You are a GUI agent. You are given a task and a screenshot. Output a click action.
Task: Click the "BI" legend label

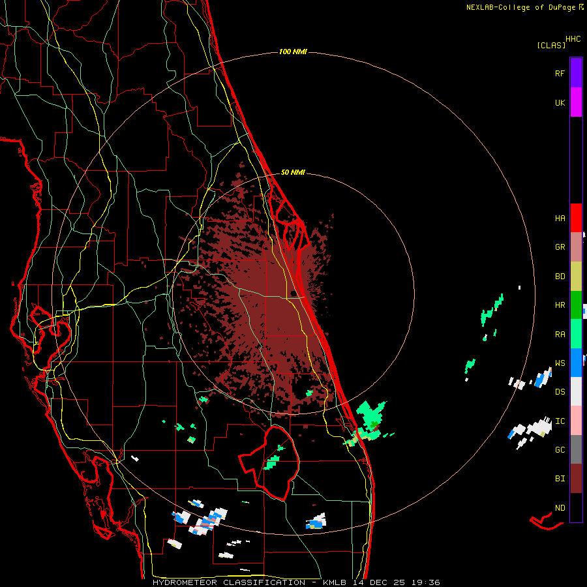(x=560, y=479)
